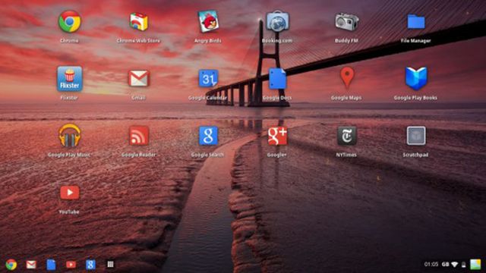Image resolution: width=486 pixels, height=273 pixels.
Task: Open Google Search from the app grid
Action: [x=208, y=136]
